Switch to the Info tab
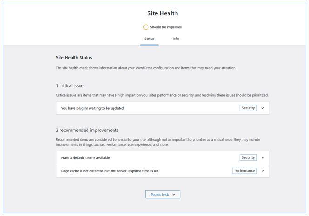309x216 pixels. coord(176,39)
